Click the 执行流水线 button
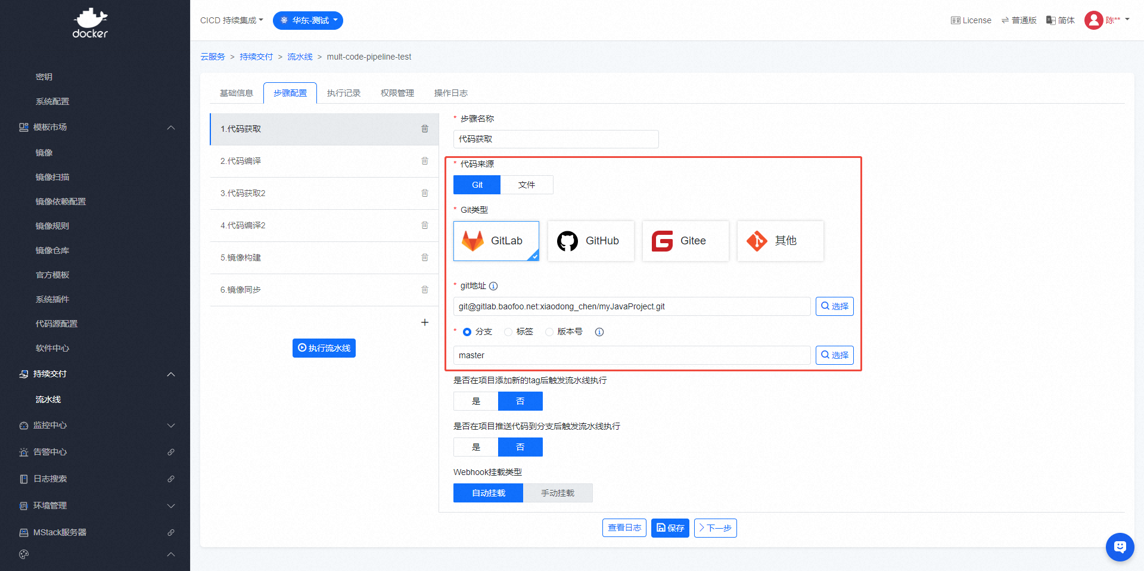 pyautogui.click(x=324, y=348)
